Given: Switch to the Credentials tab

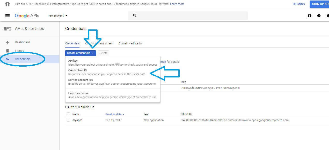Looking at the screenshot, I should (72, 43).
